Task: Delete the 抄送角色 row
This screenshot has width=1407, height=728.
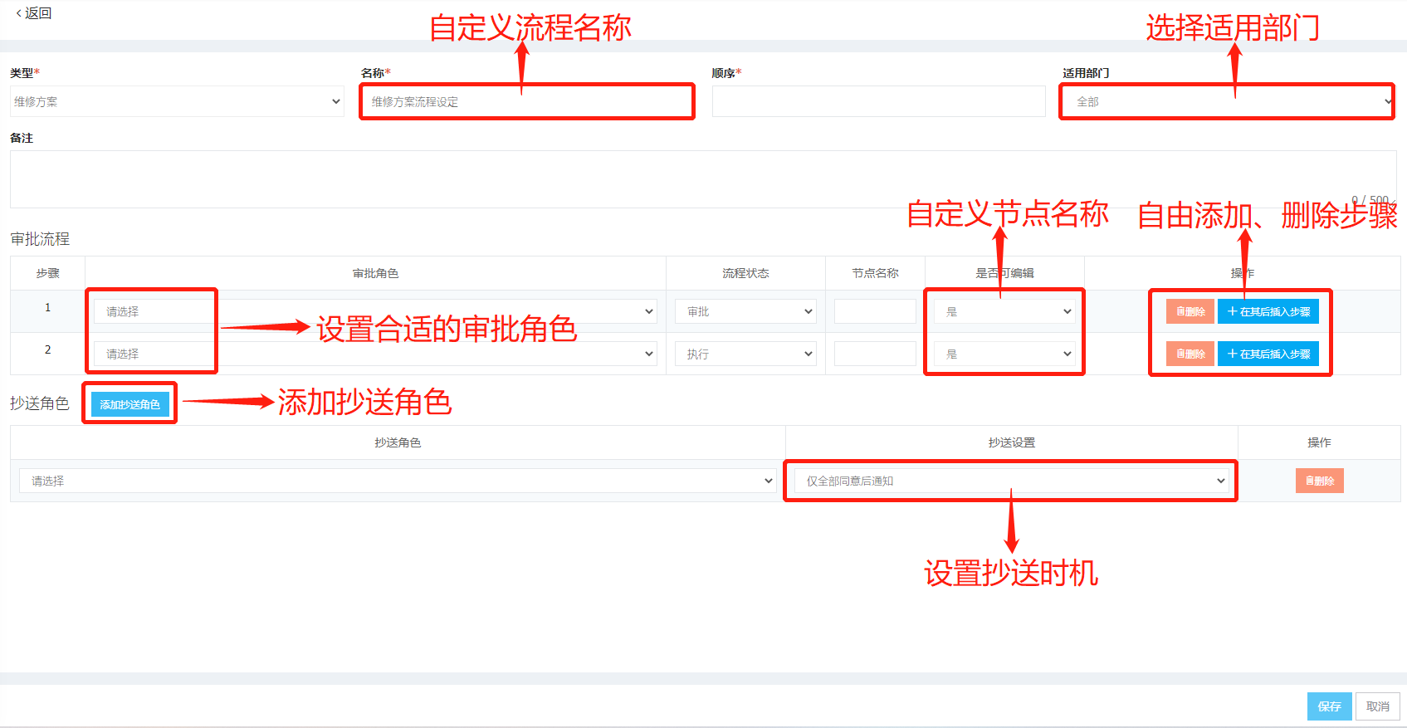Action: tap(1320, 481)
